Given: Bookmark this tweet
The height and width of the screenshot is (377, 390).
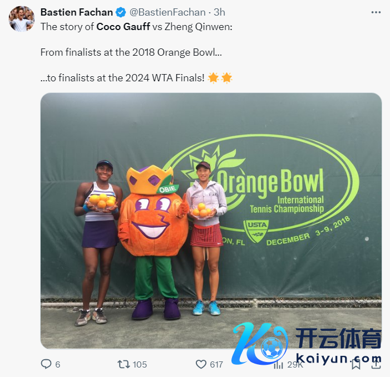Looking at the screenshot, I should pos(356,365).
